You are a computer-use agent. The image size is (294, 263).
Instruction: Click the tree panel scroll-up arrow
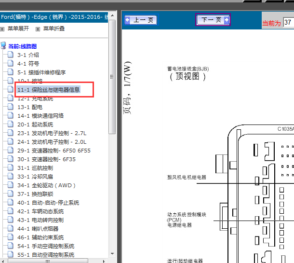tap(112, 15)
